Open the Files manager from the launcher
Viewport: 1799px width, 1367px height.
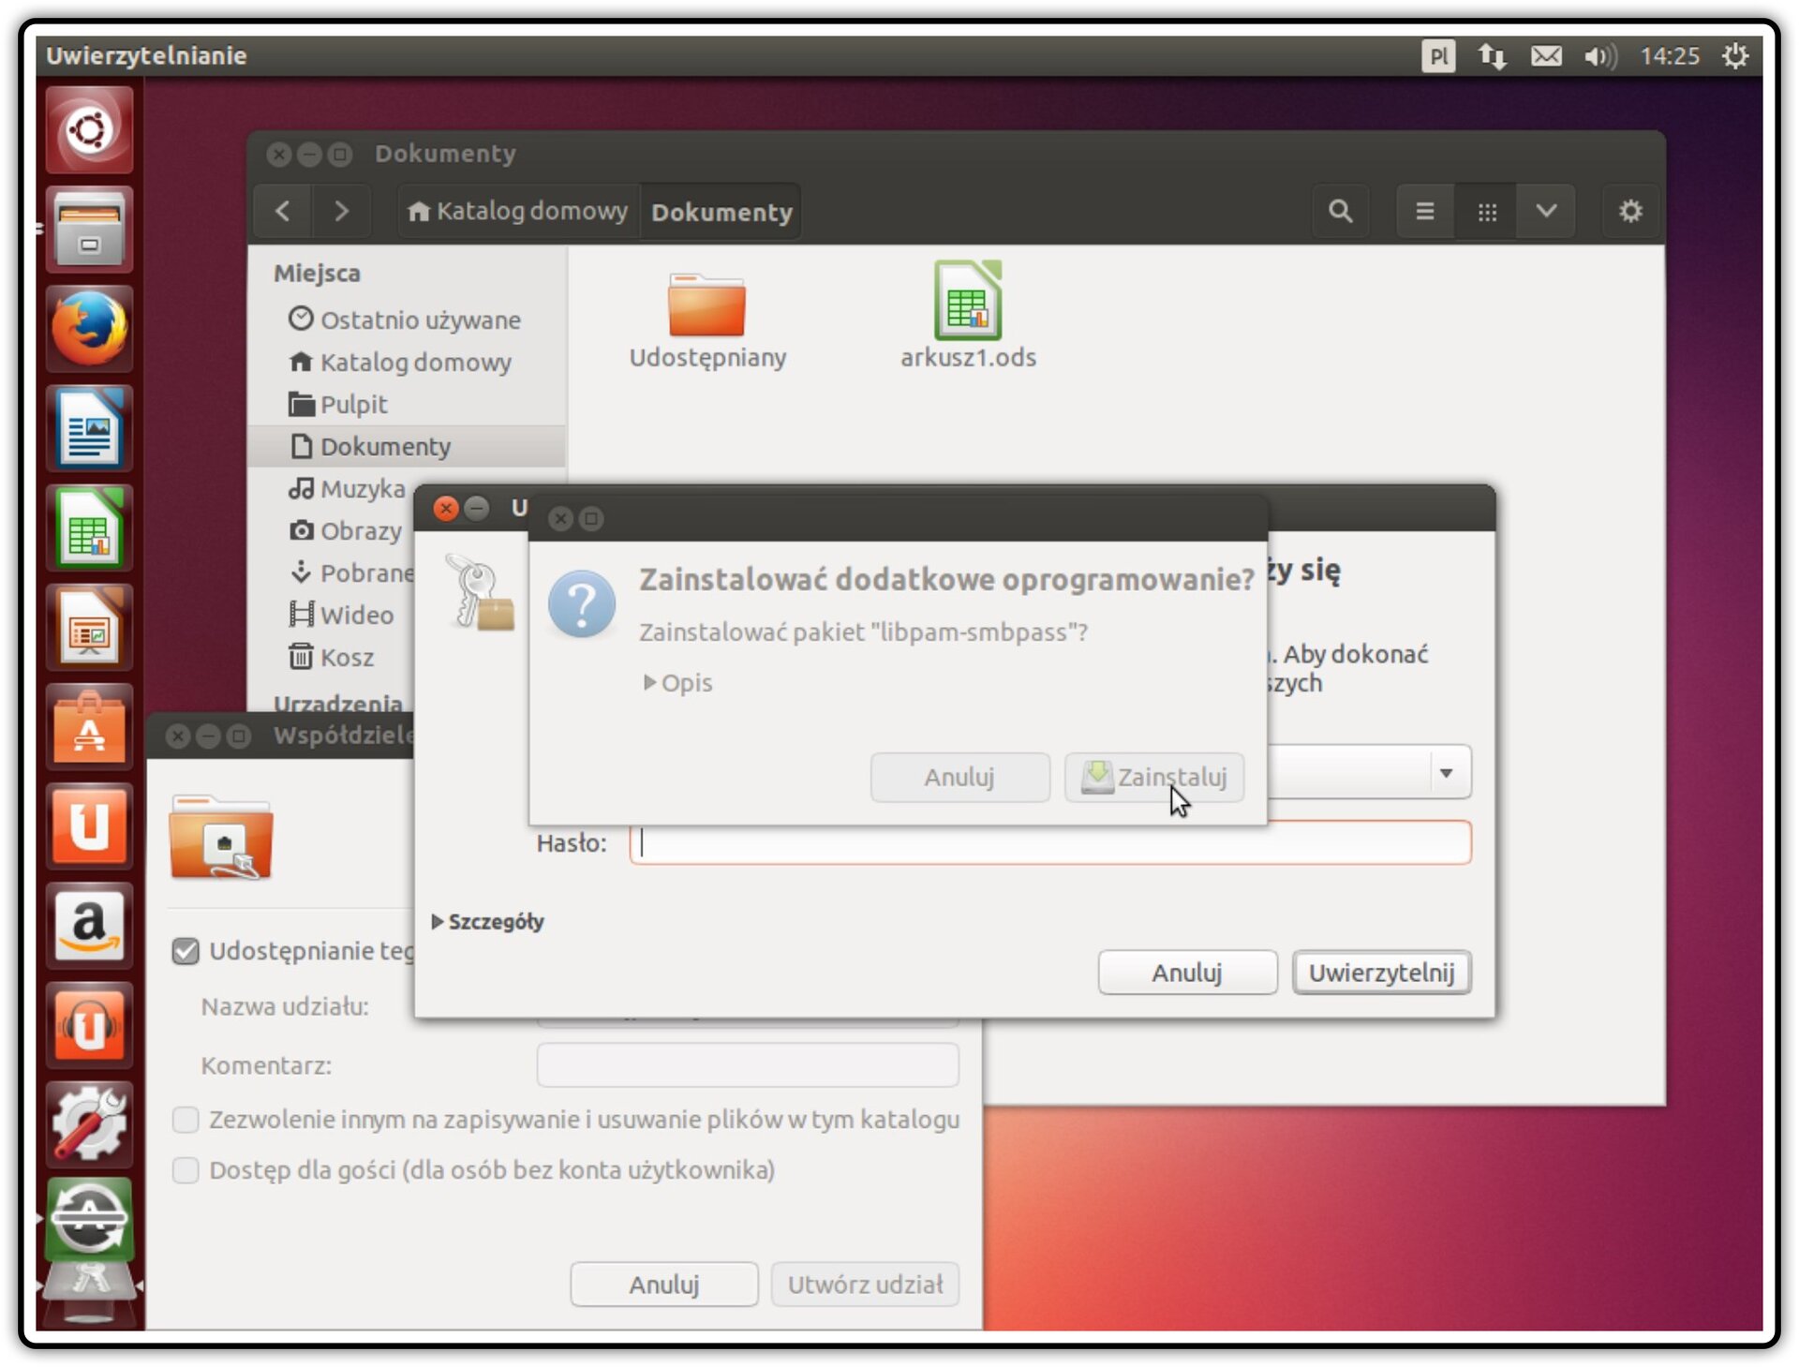(x=89, y=230)
